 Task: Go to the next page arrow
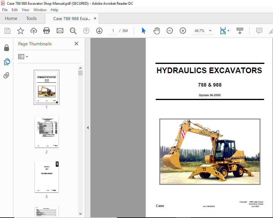pos(99,31)
